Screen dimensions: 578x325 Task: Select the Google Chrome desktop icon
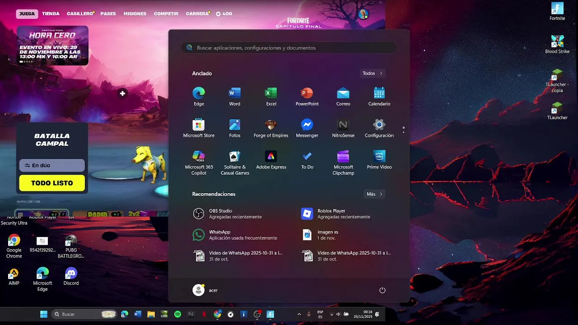coord(14,246)
